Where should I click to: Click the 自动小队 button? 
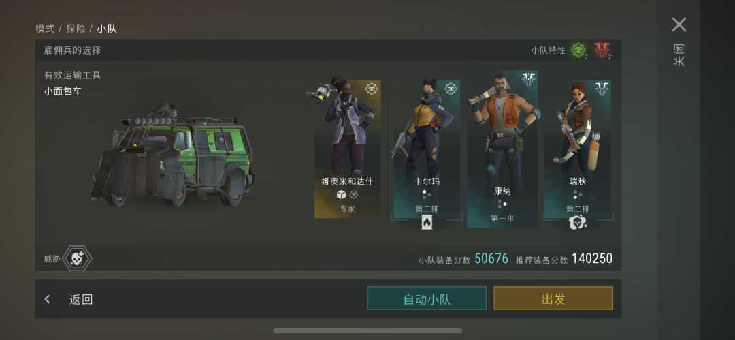pyautogui.click(x=427, y=298)
